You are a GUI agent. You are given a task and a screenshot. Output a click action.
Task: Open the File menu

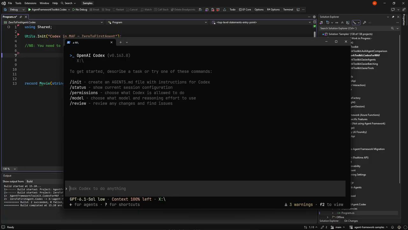(10, 3)
